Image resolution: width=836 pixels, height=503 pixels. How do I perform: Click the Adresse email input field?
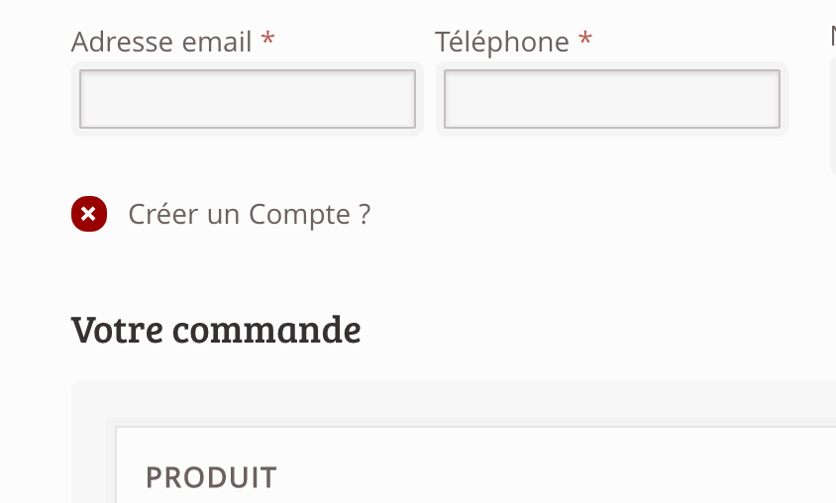[248, 99]
